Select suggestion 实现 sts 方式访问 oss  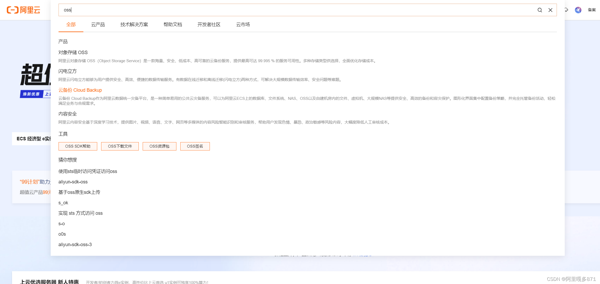pos(80,213)
